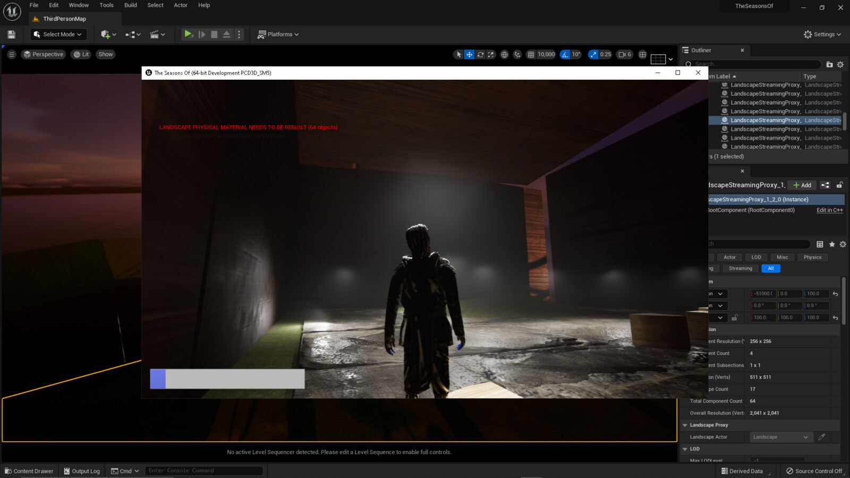The height and width of the screenshot is (478, 850).
Task: Activate the Rotate tool in viewport toolbar
Action: click(480, 54)
